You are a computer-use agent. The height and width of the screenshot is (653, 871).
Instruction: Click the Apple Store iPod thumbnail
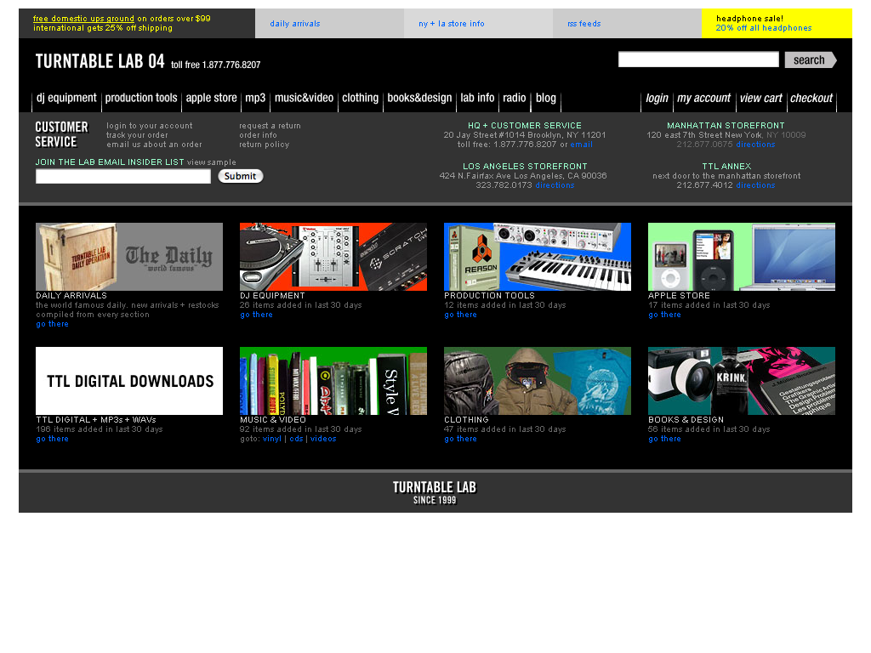pos(742,257)
